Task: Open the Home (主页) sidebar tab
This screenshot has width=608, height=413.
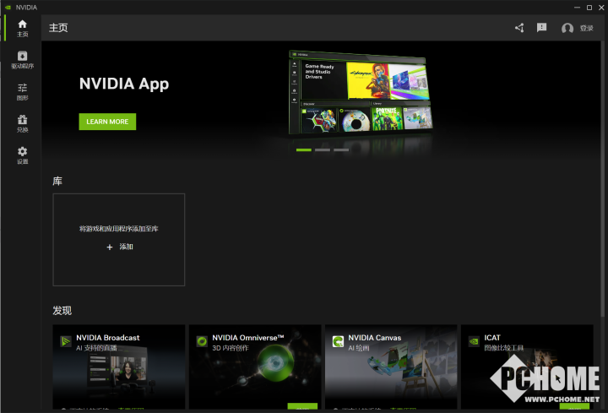Action: (x=22, y=28)
